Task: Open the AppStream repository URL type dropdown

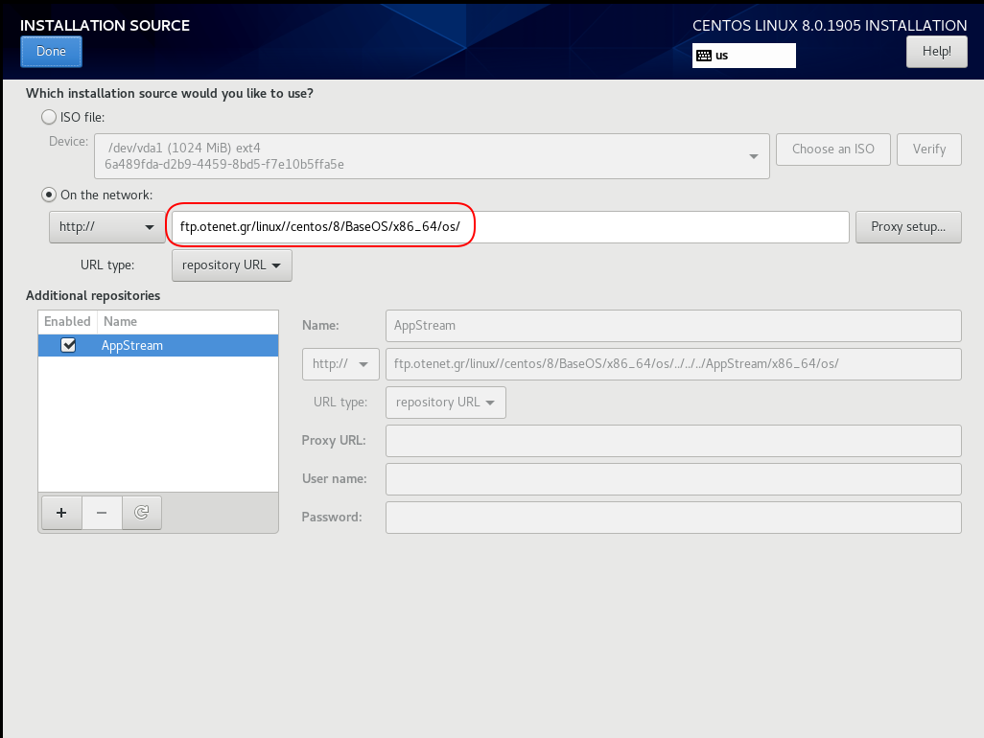Action: tap(445, 403)
